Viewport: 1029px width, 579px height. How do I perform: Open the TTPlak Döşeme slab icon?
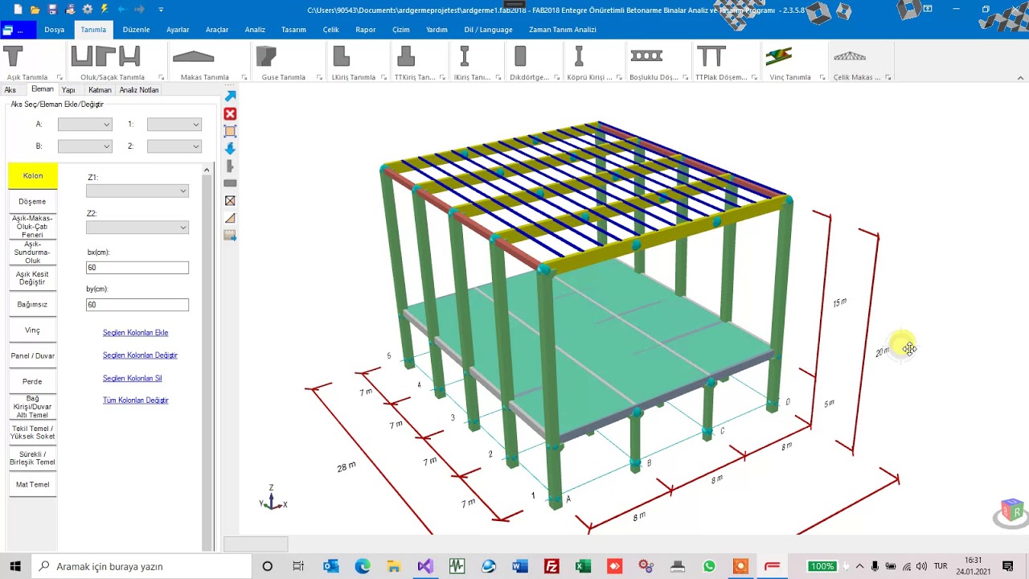click(x=711, y=56)
